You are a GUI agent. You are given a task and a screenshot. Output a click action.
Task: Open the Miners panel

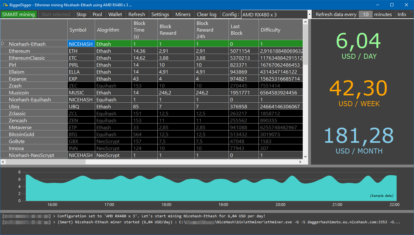click(183, 14)
